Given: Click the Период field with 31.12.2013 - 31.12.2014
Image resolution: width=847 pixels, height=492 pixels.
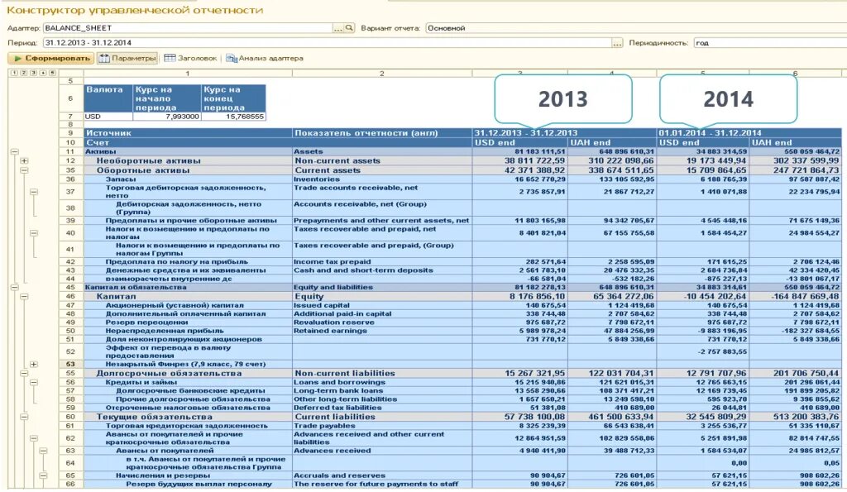Looking at the screenshot, I should click(327, 43).
